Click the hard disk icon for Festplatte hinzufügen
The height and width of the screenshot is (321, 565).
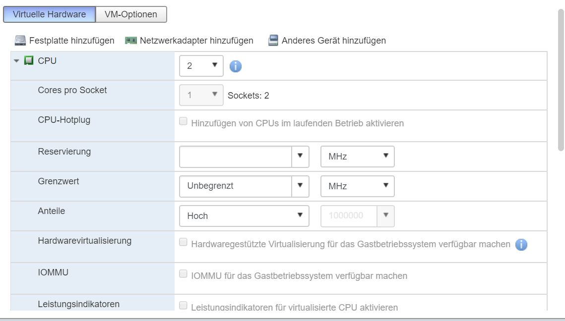coord(20,41)
